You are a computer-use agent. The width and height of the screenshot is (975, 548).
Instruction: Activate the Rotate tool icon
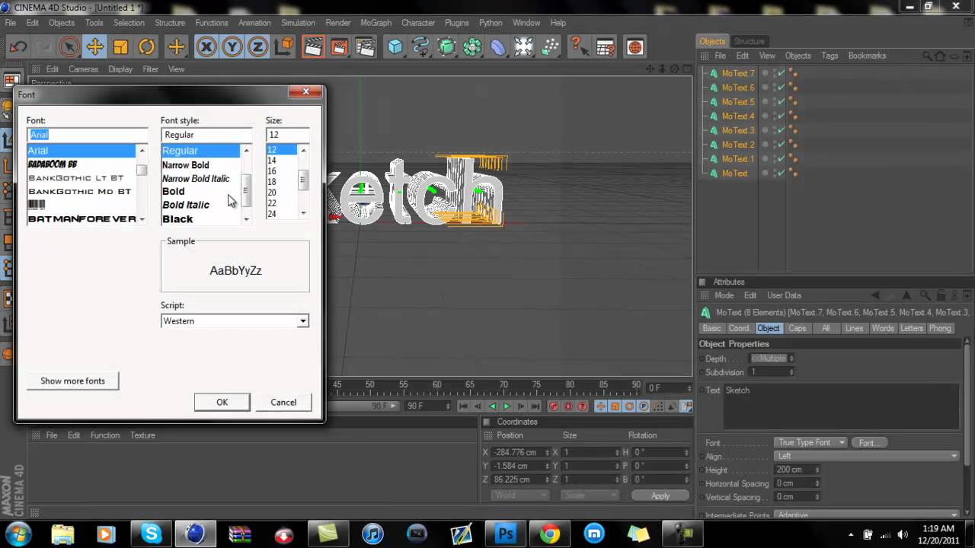point(146,47)
